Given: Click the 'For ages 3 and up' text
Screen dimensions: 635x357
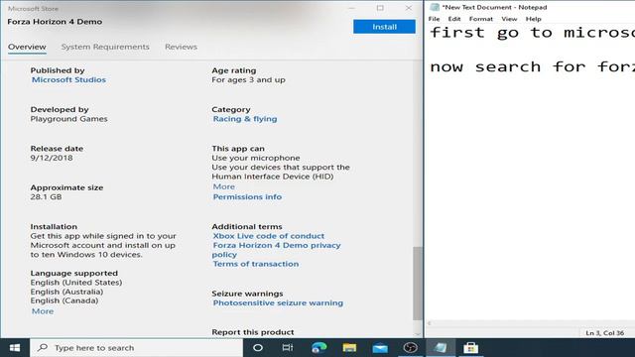Looking at the screenshot, I should 248,79.
